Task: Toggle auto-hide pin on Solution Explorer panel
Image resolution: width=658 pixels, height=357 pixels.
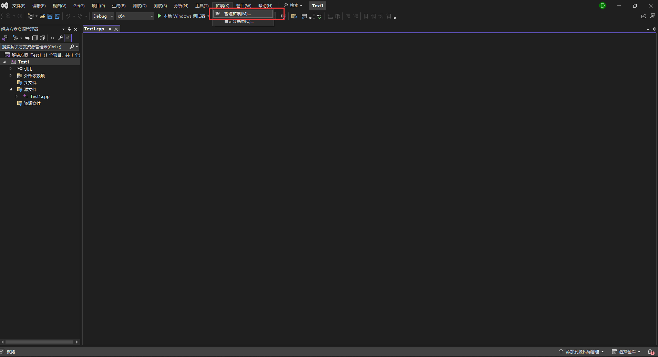Action: 69,29
